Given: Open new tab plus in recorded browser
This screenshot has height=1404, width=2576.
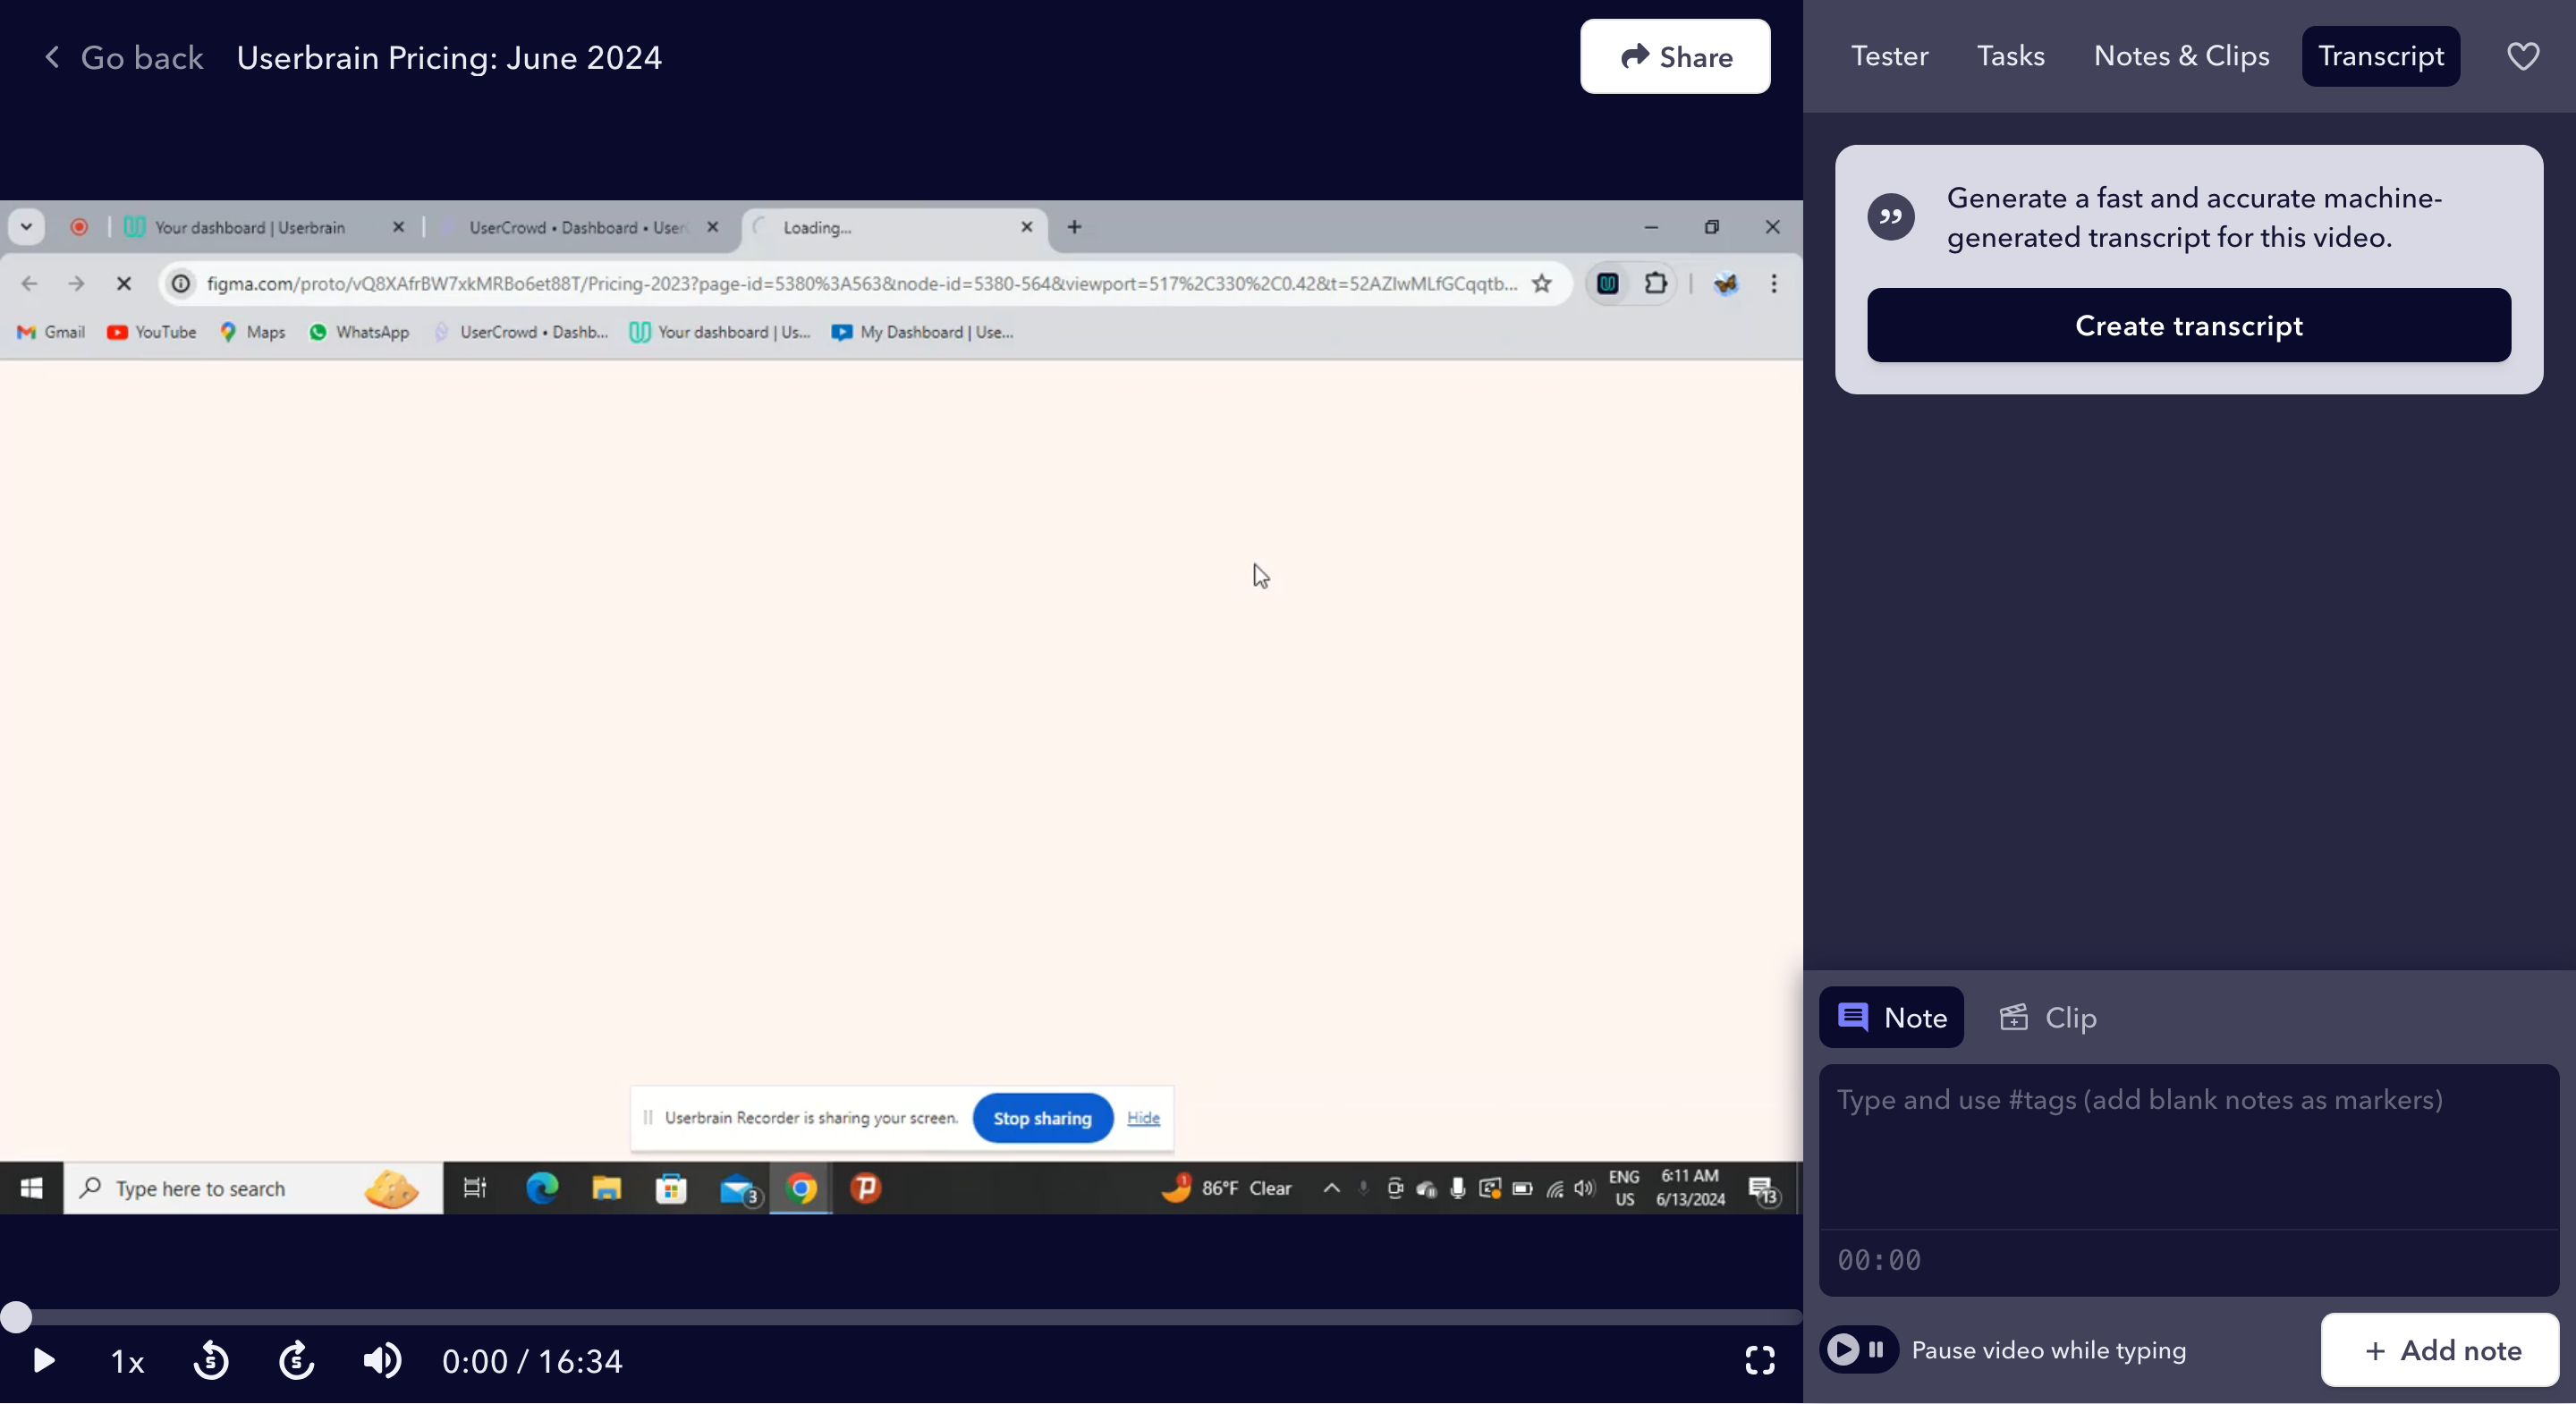Looking at the screenshot, I should 1074,227.
